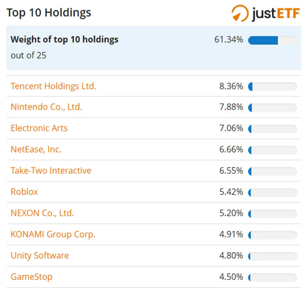This screenshot has width=305, height=292.
Task: Click the Tencent 8.36% weight bar
Action: click(x=272, y=86)
